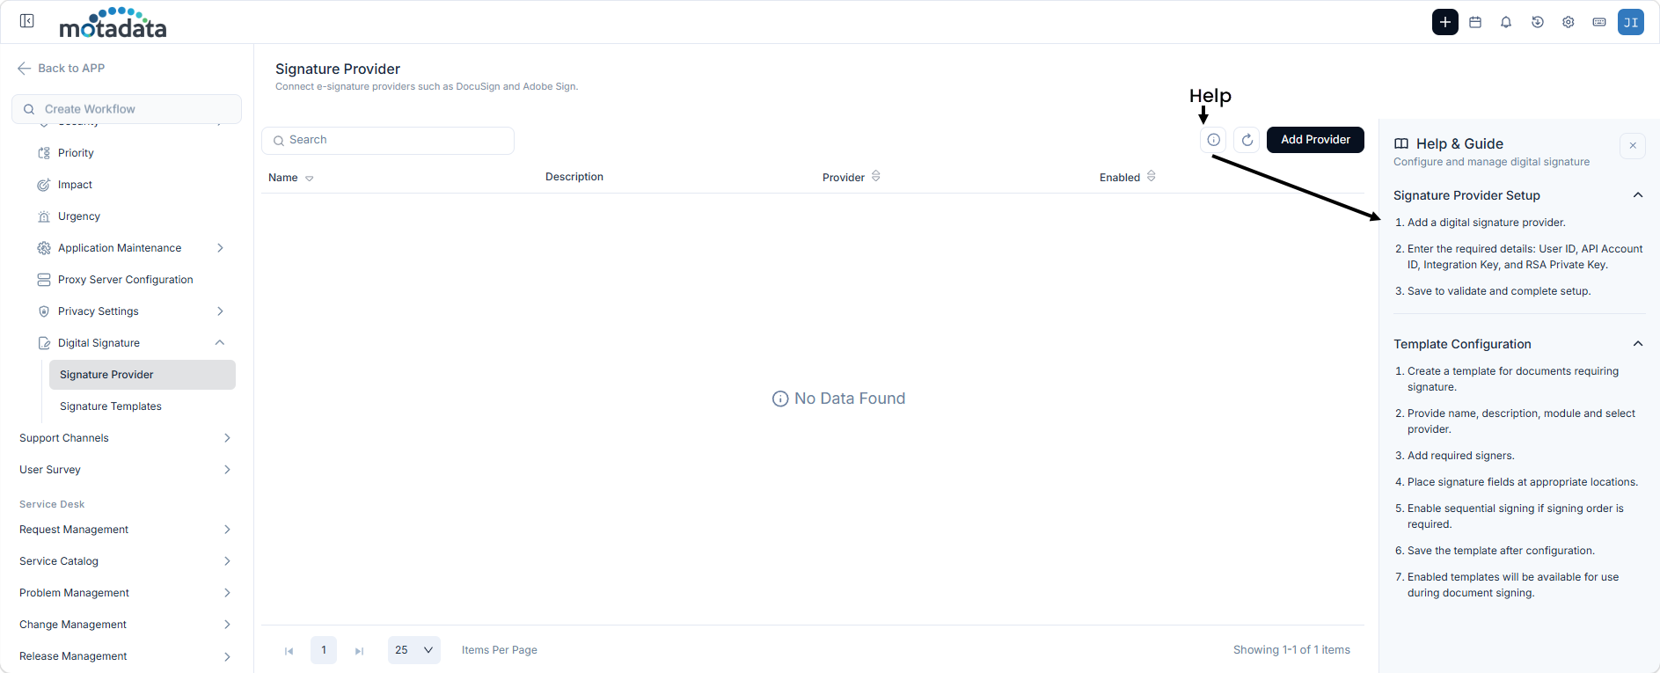Expand Service Catalog chevron
Screen dimensions: 1660x673
227,561
